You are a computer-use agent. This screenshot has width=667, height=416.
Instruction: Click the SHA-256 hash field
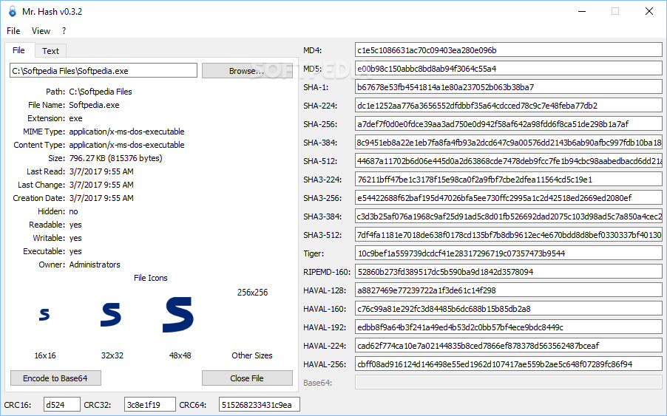[x=508, y=124]
